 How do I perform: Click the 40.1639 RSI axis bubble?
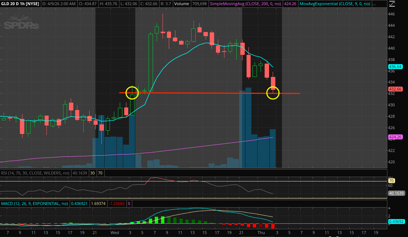(396, 193)
